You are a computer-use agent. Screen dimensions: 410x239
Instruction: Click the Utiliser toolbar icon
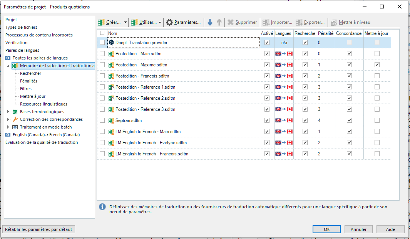[x=134, y=22]
